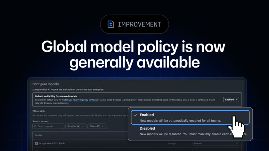Click the search magnifier icon
The width and height of the screenshot is (269, 151).
pos(35,126)
